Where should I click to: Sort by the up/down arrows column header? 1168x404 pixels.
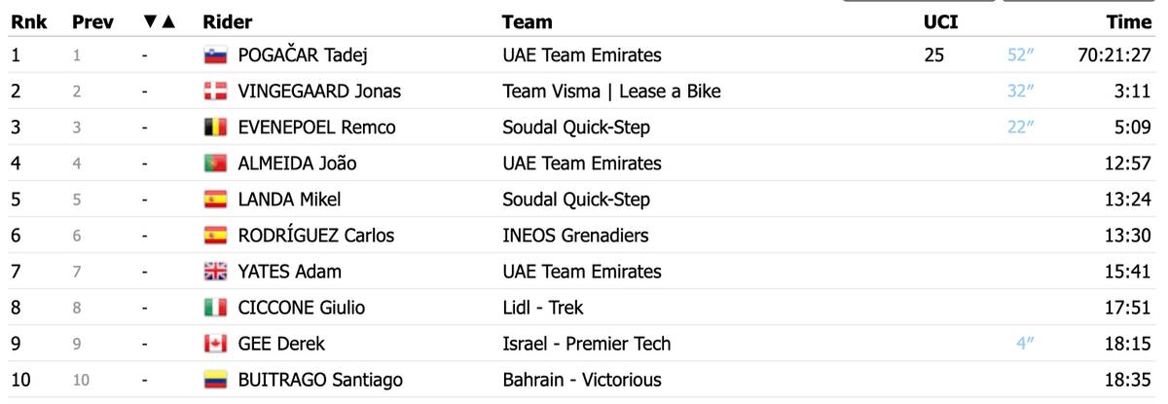pyautogui.click(x=158, y=21)
